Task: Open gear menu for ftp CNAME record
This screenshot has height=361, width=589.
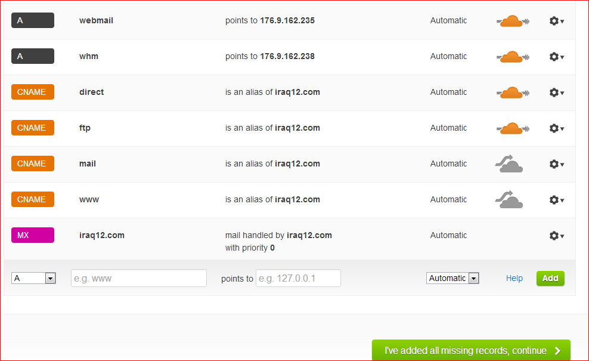Action: tap(556, 128)
